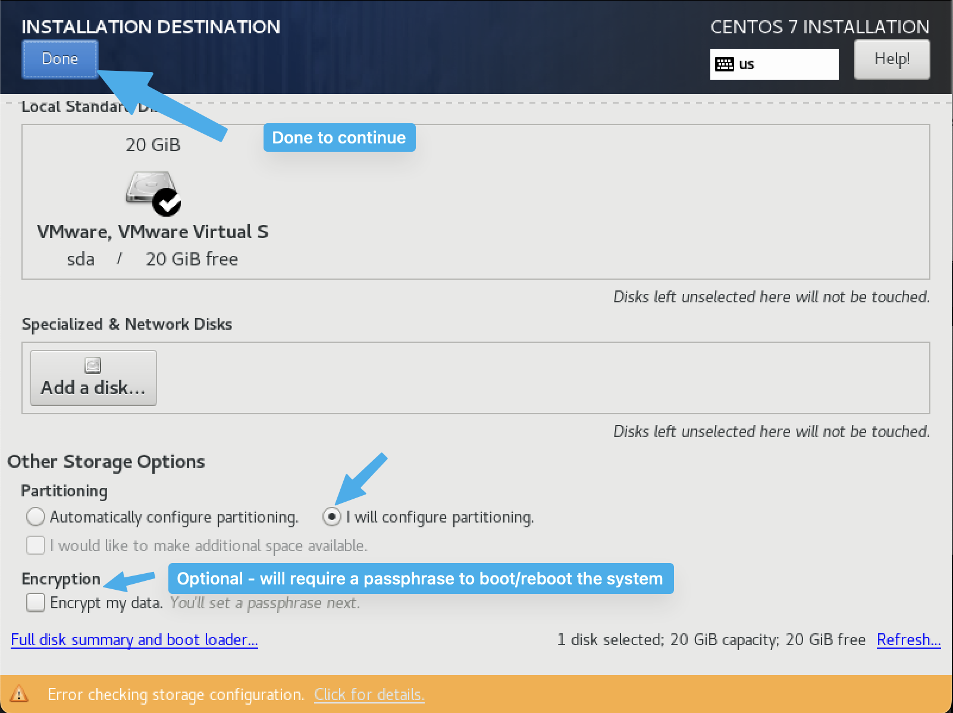Open 'Click for details.' in the error bar
This screenshot has width=953, height=713.
(369, 694)
